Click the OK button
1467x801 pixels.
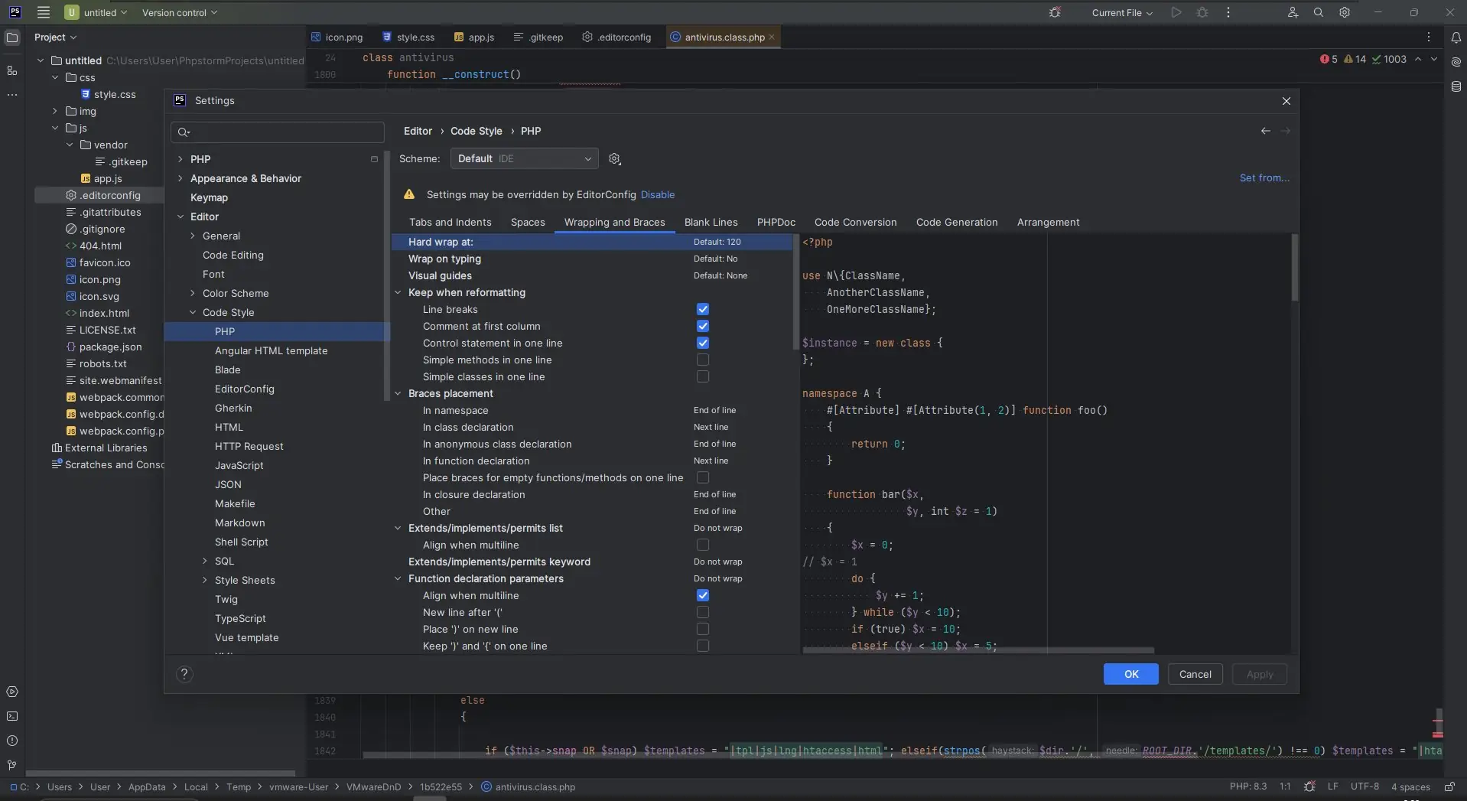pos(1130,674)
